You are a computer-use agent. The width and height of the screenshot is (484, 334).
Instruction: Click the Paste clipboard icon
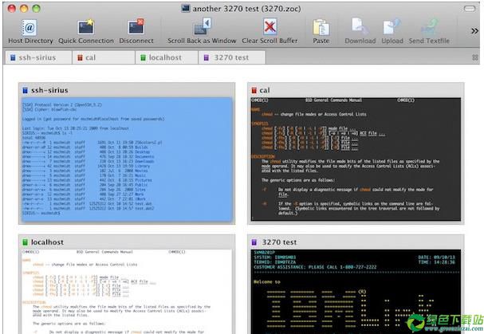click(321, 27)
